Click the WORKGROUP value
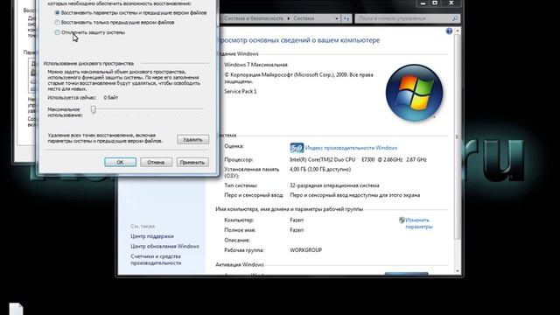 coord(306,250)
